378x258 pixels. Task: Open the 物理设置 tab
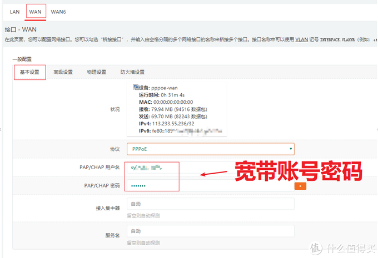(96, 72)
